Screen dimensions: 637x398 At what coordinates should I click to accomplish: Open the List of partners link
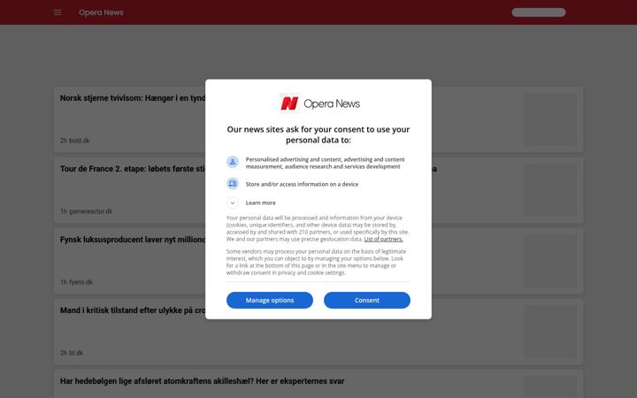(383, 239)
